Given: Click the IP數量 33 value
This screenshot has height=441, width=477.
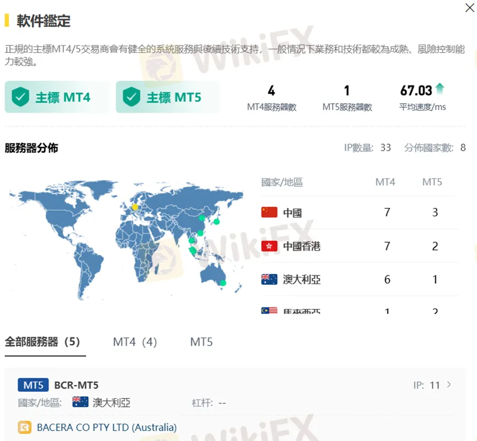Looking at the screenshot, I should pos(385,148).
